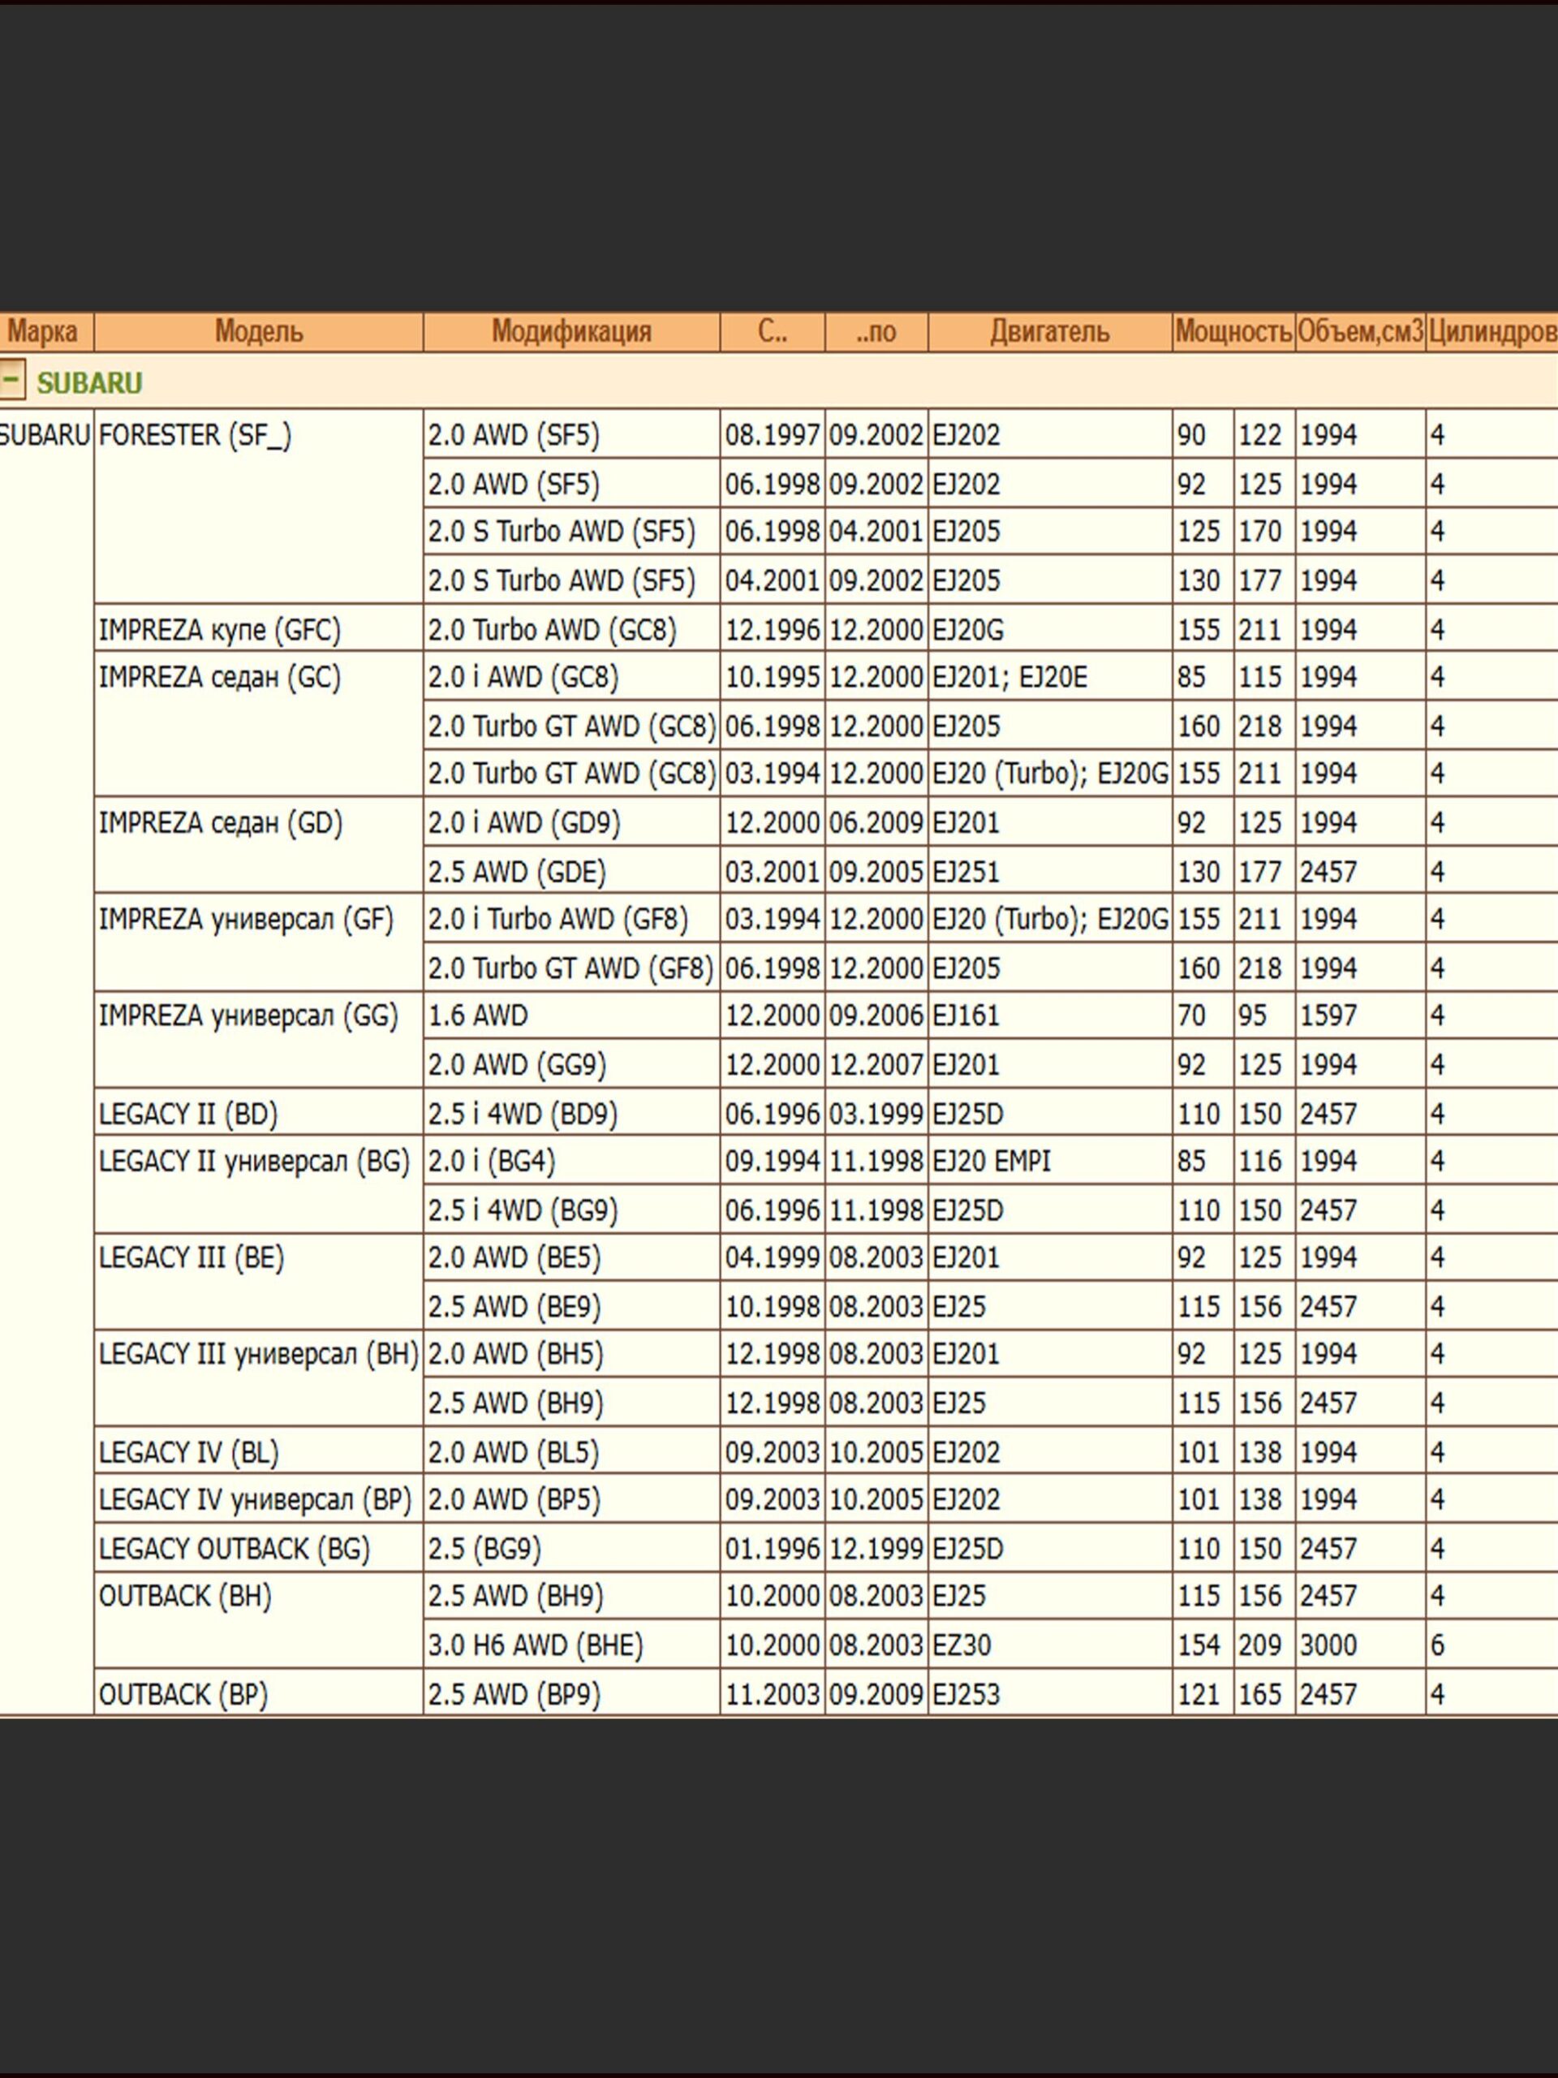The width and height of the screenshot is (1558, 2078).
Task: Collapse the SUBARU group with minus icon
Action: (12, 382)
